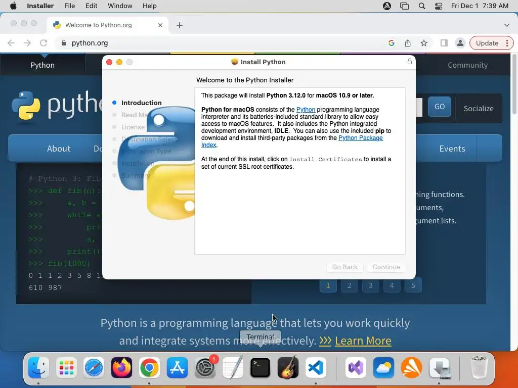Open the Installer drive icon in Dock

click(x=440, y=367)
